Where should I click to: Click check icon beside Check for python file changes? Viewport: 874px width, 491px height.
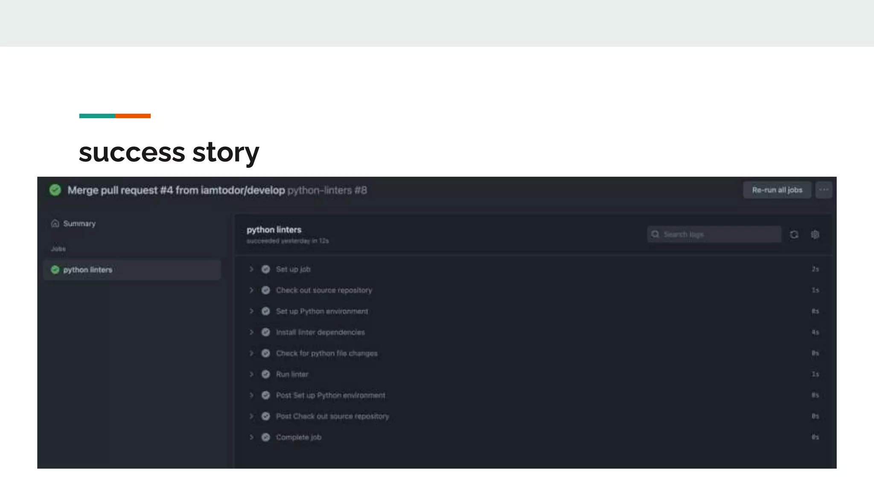(x=265, y=353)
